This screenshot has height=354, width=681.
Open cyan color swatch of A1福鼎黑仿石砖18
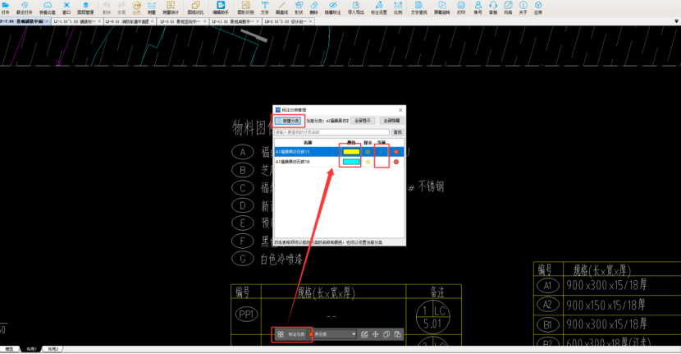351,162
